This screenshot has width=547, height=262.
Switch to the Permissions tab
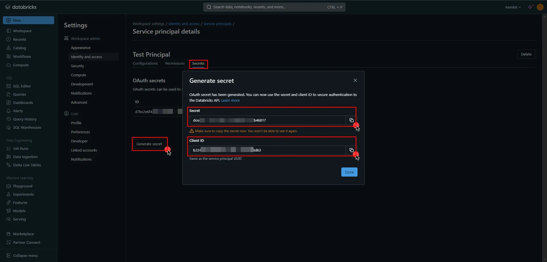tap(175, 63)
